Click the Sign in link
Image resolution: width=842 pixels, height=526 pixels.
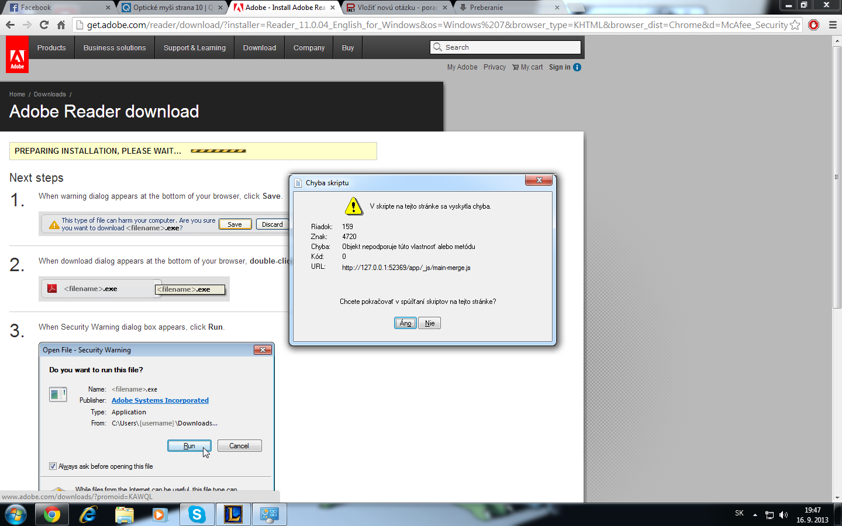click(x=560, y=67)
